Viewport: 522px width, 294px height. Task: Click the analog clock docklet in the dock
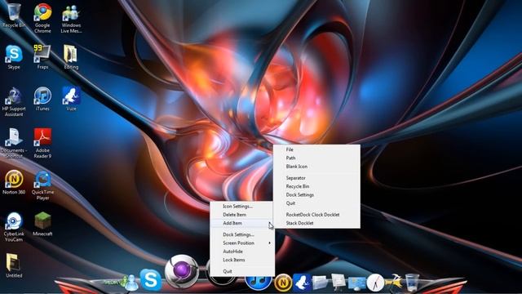pos(375,283)
